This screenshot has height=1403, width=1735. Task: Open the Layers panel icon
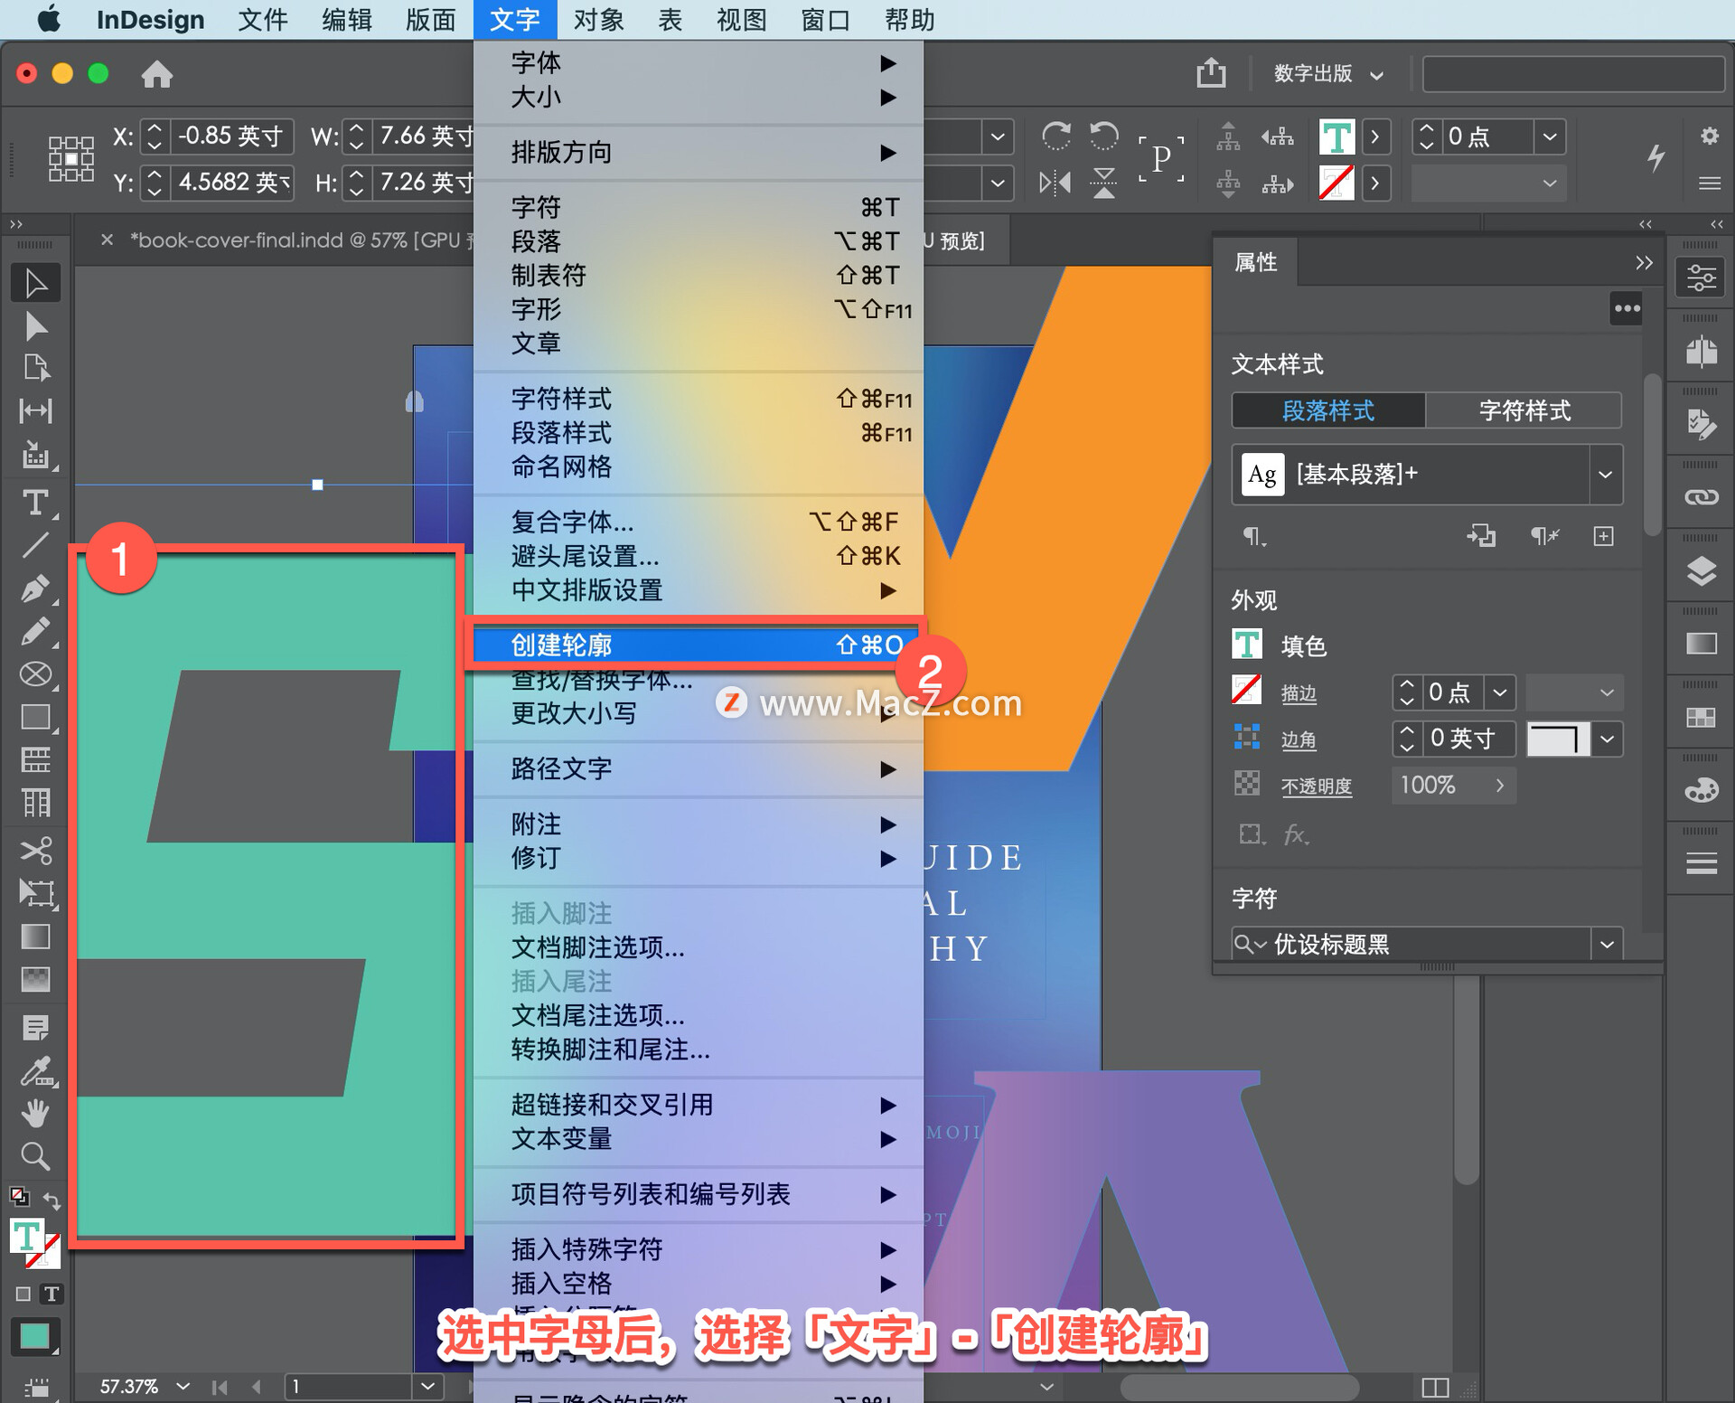tap(1701, 571)
